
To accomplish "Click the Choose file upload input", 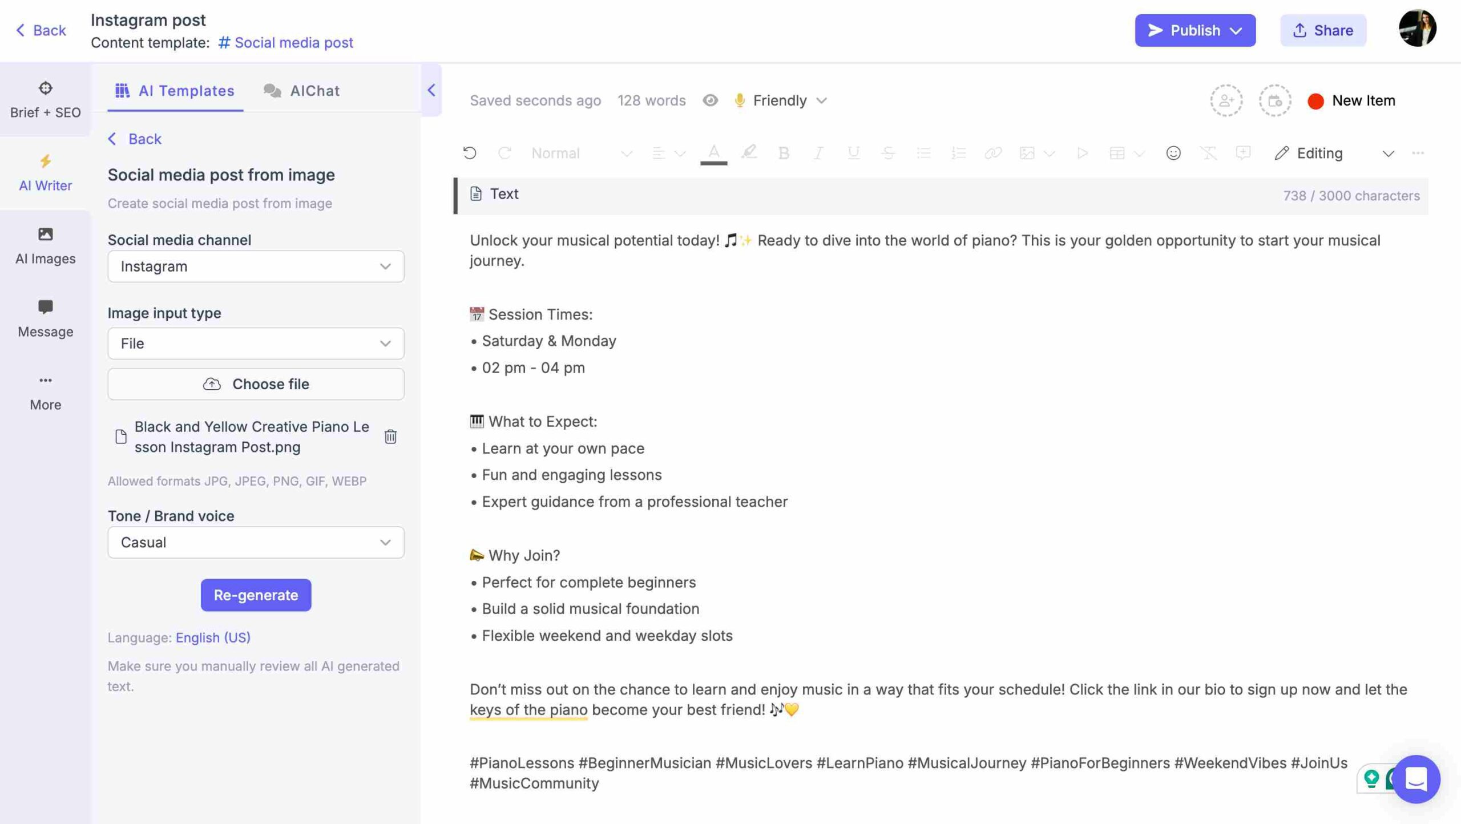I will [x=256, y=383].
